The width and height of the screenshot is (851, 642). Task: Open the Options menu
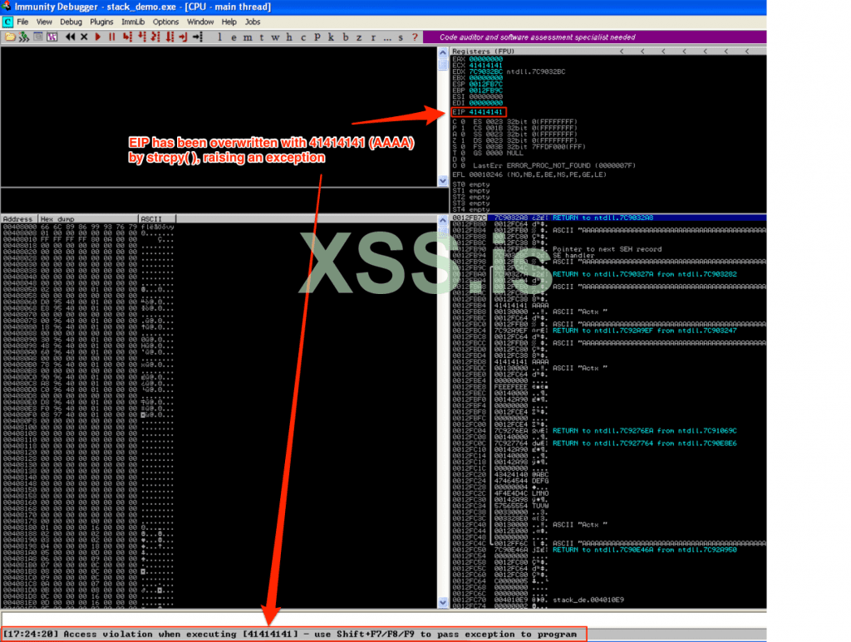click(165, 22)
